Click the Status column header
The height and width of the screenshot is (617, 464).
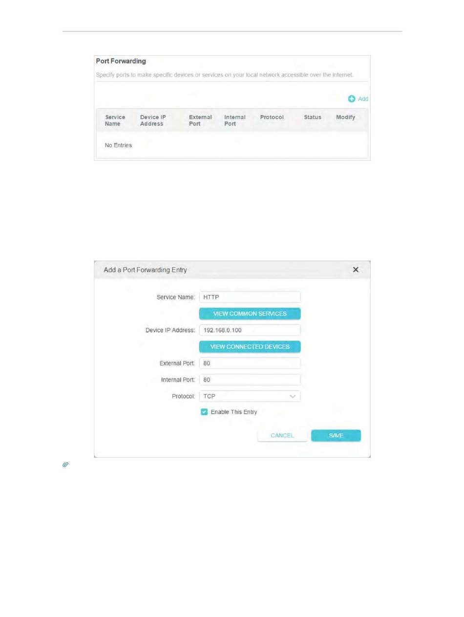pyautogui.click(x=312, y=118)
